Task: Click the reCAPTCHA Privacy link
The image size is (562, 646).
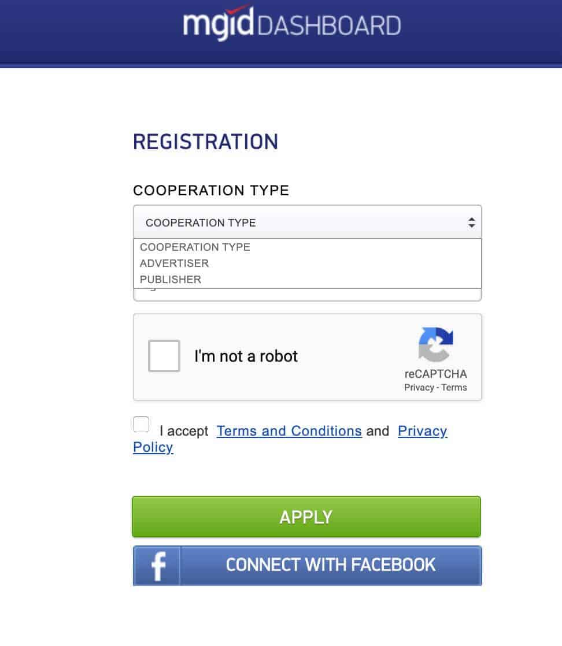Action: 419,388
